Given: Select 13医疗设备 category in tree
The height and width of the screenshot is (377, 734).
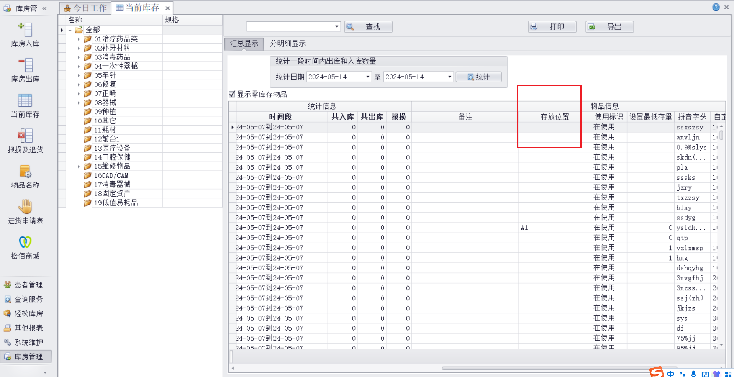Looking at the screenshot, I should point(112,148).
